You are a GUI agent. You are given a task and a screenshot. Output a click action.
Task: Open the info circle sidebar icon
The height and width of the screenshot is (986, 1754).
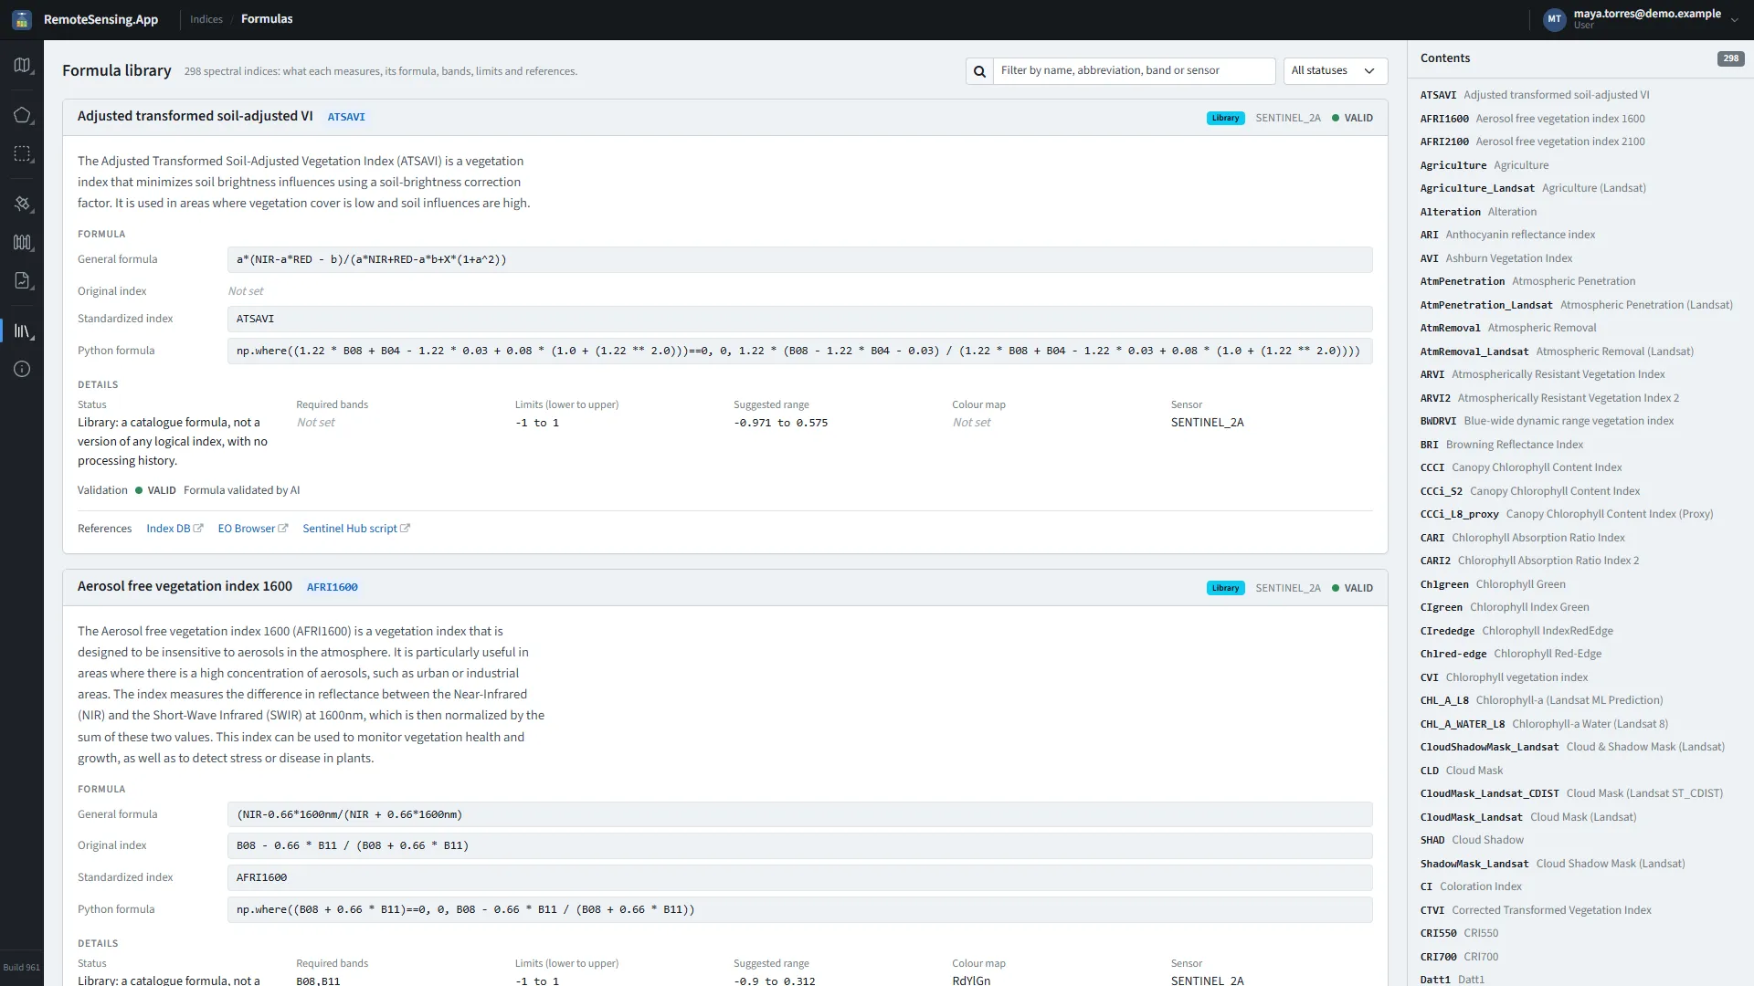22,369
